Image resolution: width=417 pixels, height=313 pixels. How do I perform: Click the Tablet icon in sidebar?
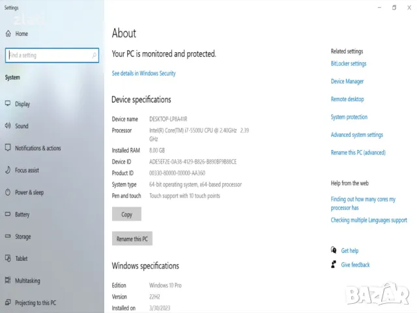(8, 258)
